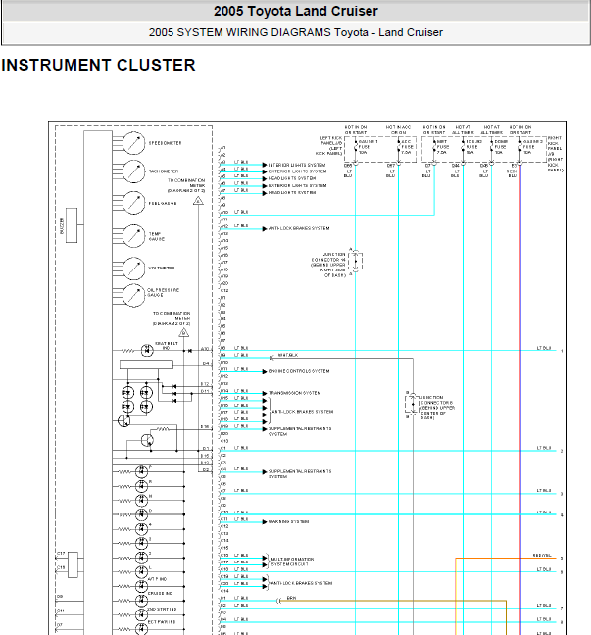Click the Cruise Ind LED symbol
Image resolution: width=591 pixels, height=635 pixels.
pos(141,601)
